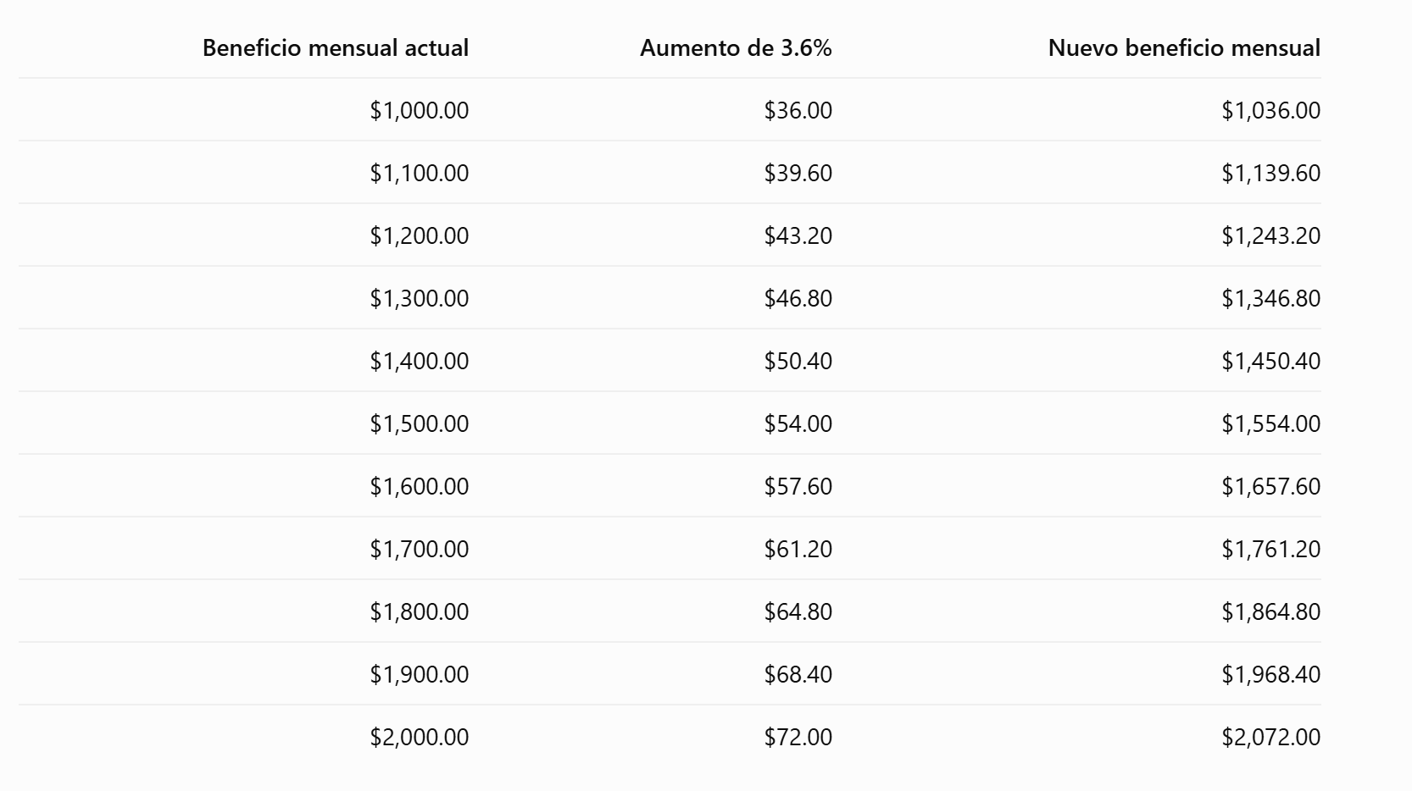
Task: Click the $1,100.00 current benefit value
Action: pos(420,173)
